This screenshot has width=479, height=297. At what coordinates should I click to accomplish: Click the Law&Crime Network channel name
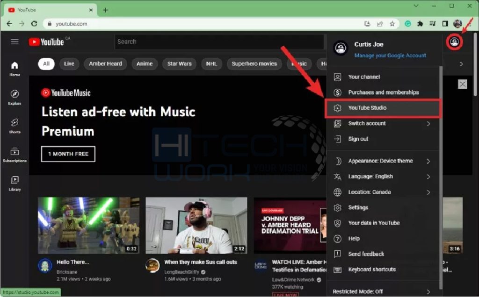coord(293,280)
